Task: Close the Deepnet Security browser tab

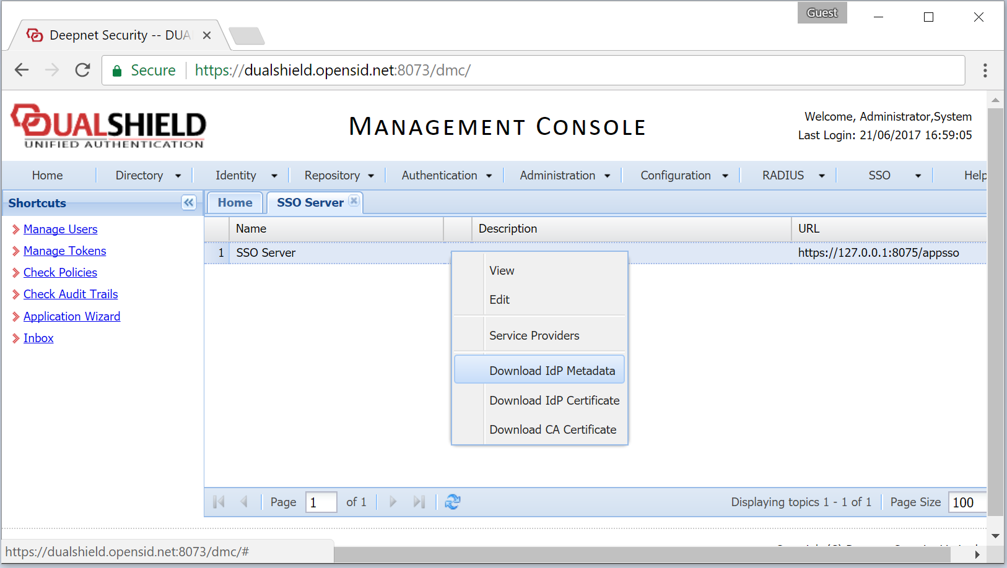Action: [207, 35]
